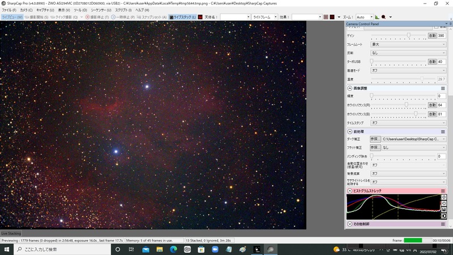
Task: Click the weather icon in the system tray
Action: click(336, 249)
